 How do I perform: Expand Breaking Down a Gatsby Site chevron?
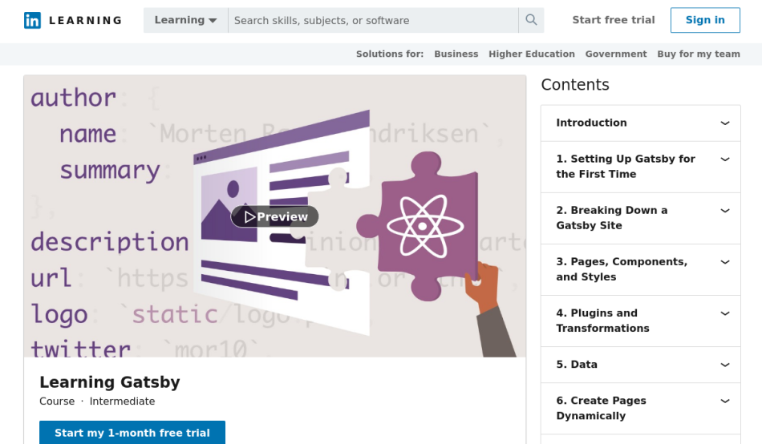[x=725, y=211]
